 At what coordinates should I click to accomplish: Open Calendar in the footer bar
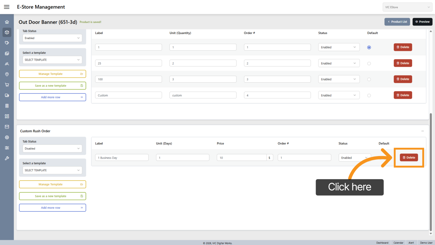click(x=398, y=243)
